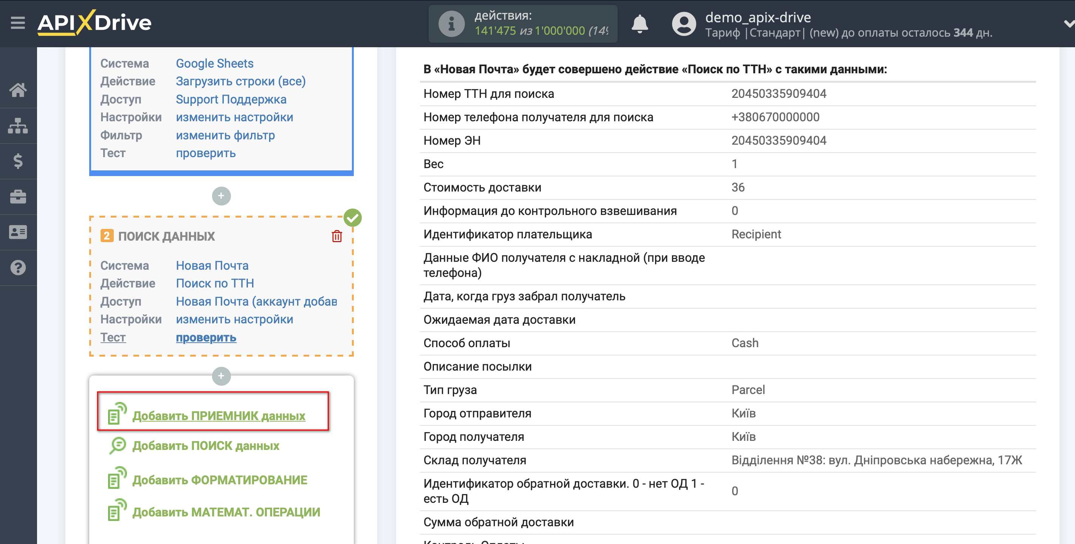The width and height of the screenshot is (1075, 544).
Task: Click the Ожидаемая дата доставки row
Action: (x=727, y=320)
